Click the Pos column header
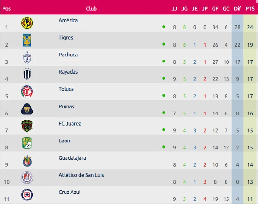Viewport: 258px width, 204px height. point(6,9)
